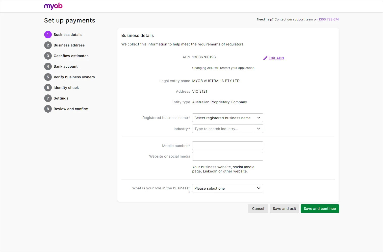383x252 pixels.
Task: Go to the Settings step
Action: tap(61, 98)
